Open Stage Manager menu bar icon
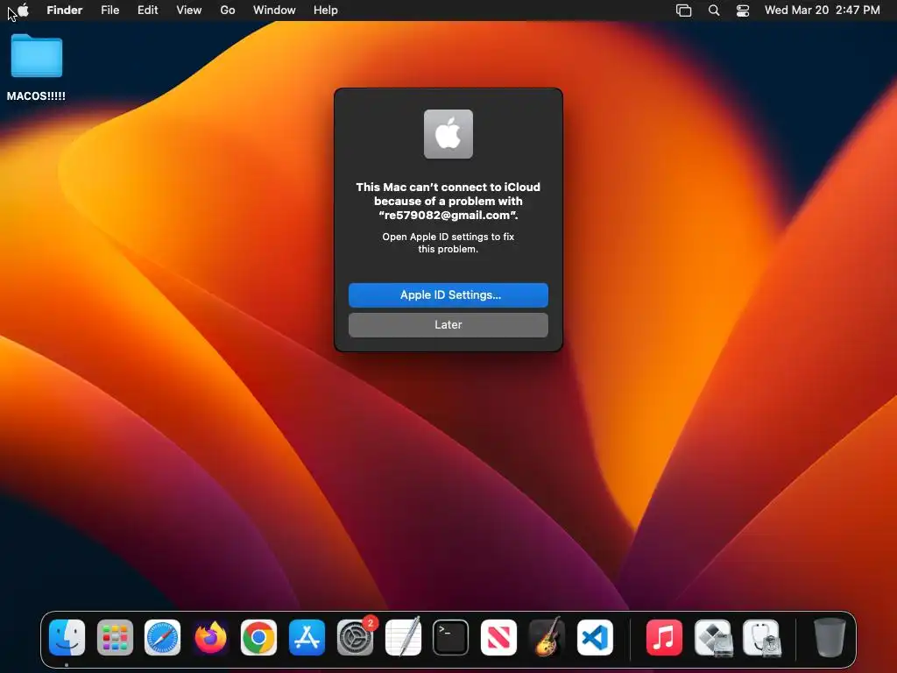Viewport: 897px width, 673px height. pyautogui.click(x=683, y=11)
